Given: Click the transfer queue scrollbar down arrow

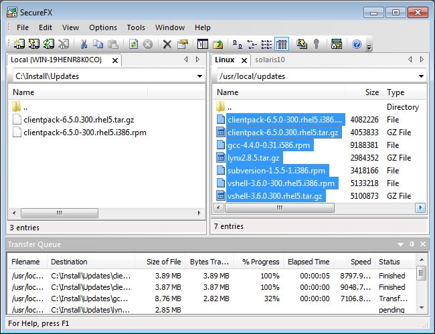Looking at the screenshot, I should point(422,307).
